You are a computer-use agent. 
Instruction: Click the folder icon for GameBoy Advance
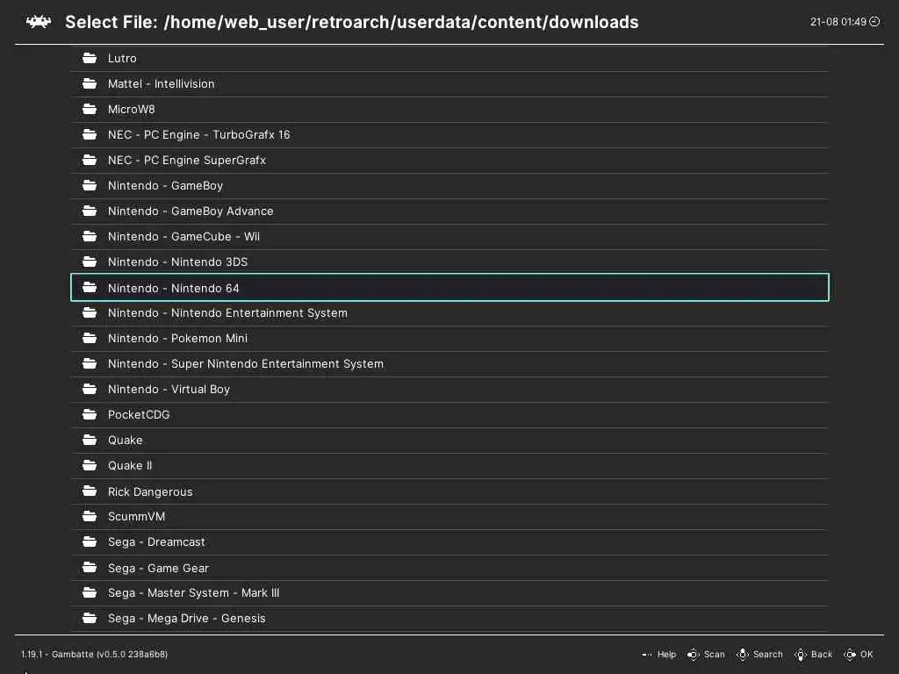tap(90, 211)
